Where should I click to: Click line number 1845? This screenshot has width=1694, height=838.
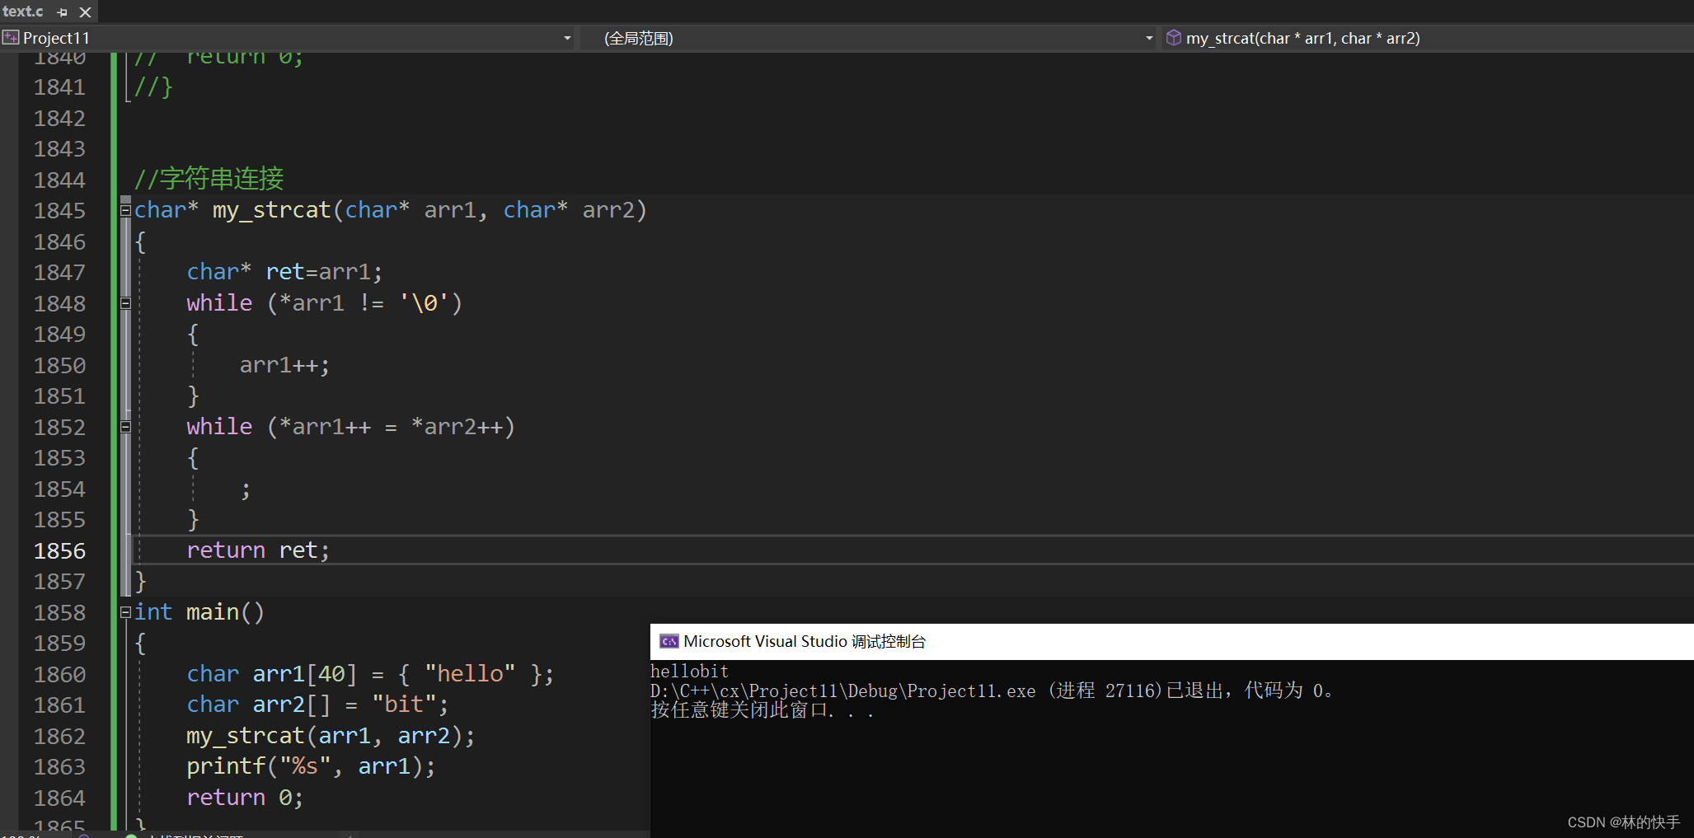coord(59,210)
